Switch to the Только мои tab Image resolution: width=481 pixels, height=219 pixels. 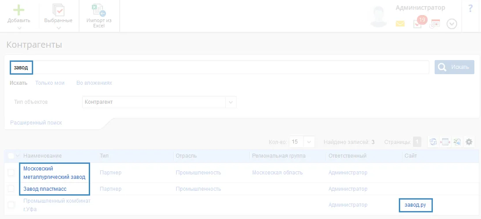(x=50, y=83)
